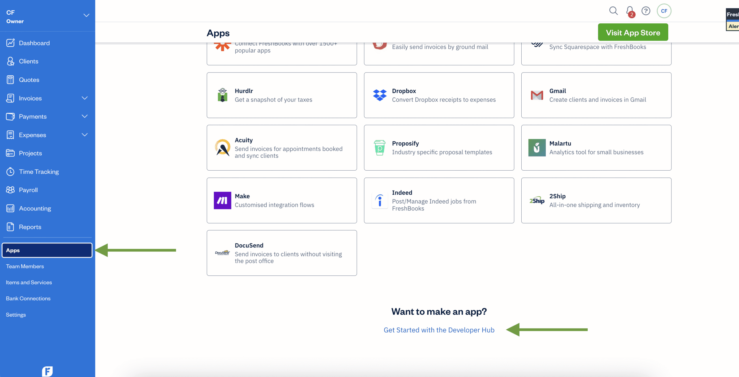Screen dimensions: 739x377
Task: Click the search magnifier icon
Action: [613, 11]
